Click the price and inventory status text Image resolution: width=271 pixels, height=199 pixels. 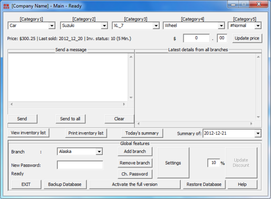pyautogui.click(x=69, y=39)
